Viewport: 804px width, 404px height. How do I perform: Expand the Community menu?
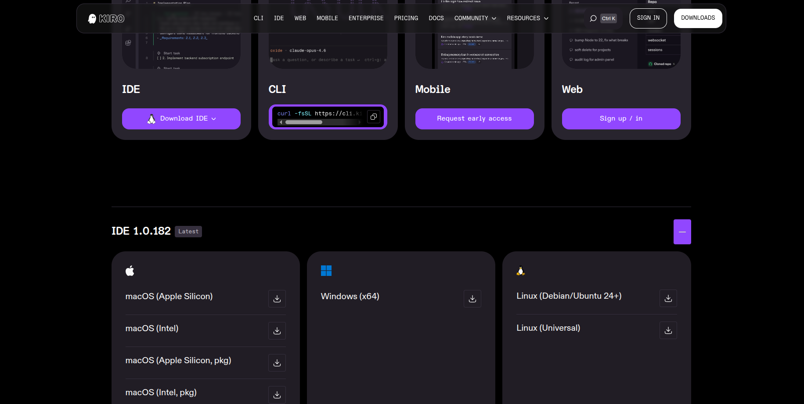click(475, 18)
